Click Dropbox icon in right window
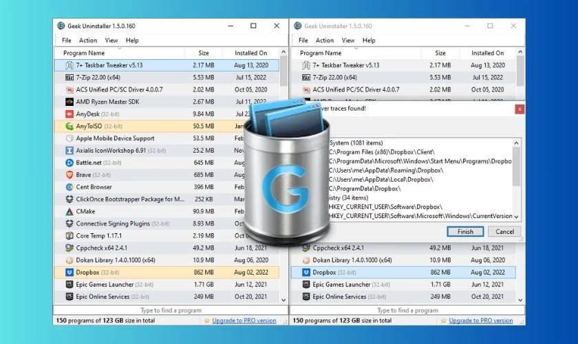Image resolution: width=578 pixels, height=344 pixels. [x=306, y=272]
